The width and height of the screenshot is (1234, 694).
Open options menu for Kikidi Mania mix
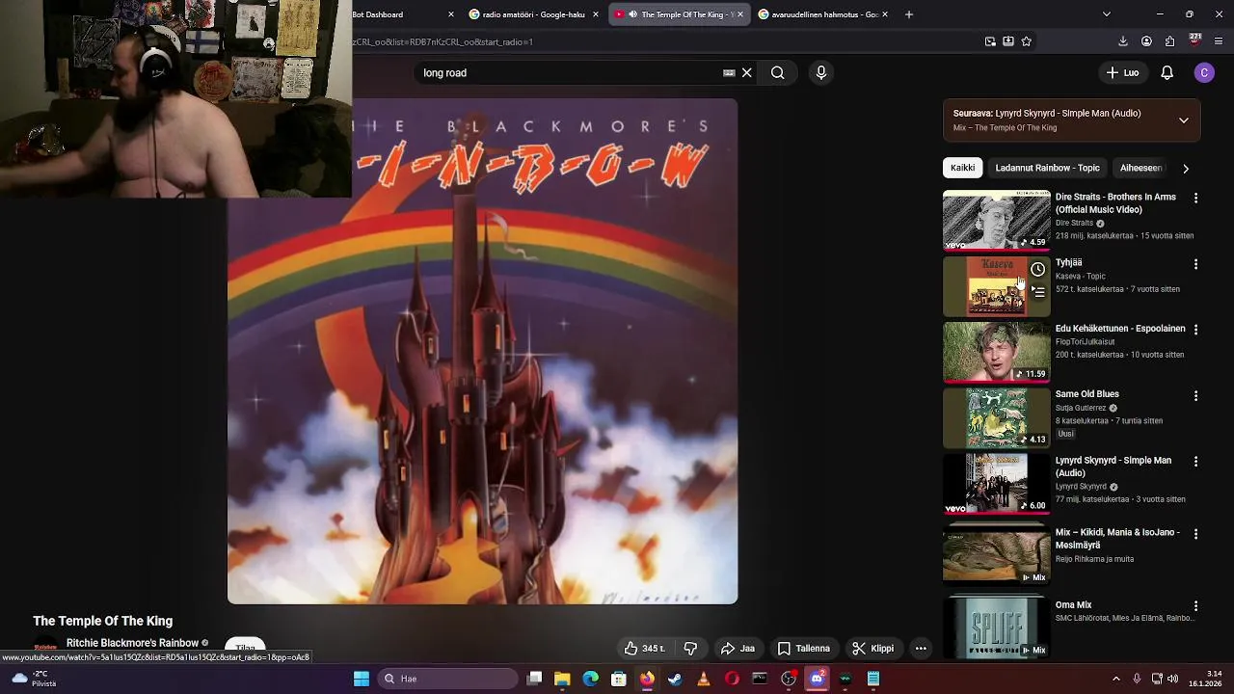pos(1195,533)
